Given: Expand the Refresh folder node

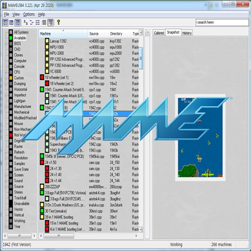Looking at the screenshot, I should tap(6, 152).
